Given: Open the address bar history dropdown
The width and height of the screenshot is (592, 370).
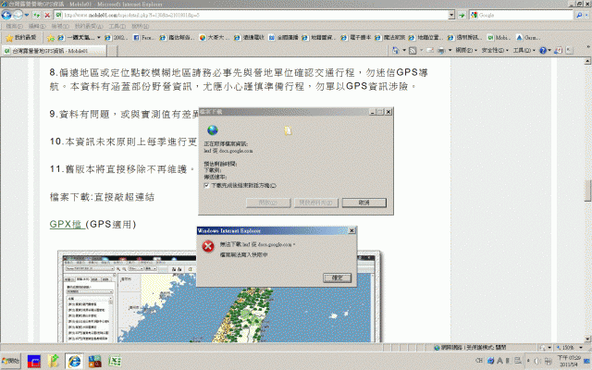Looking at the screenshot, I should (451, 15).
